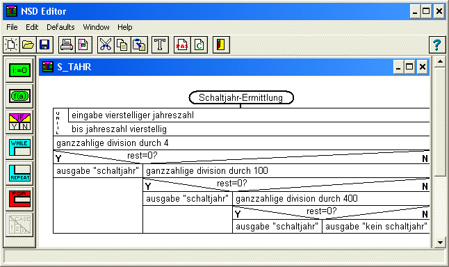This screenshot has height=267, width=449.
Task: Insert function call f(a) block
Action: pos(19,96)
